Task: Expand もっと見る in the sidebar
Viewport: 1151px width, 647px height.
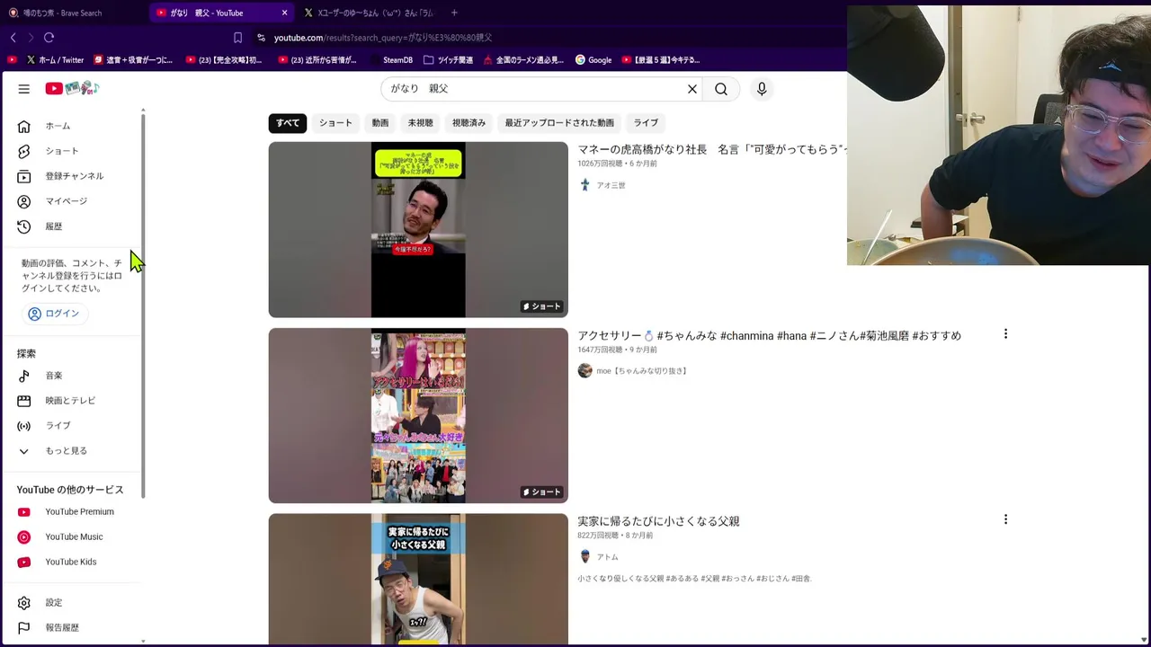Action: tap(73, 451)
